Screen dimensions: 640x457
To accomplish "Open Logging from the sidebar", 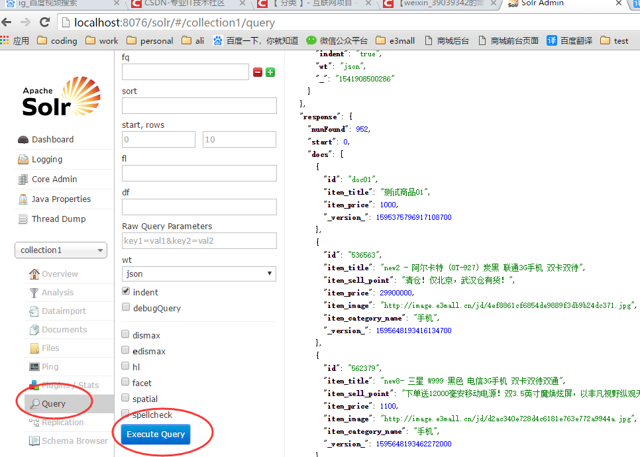I will [x=47, y=160].
